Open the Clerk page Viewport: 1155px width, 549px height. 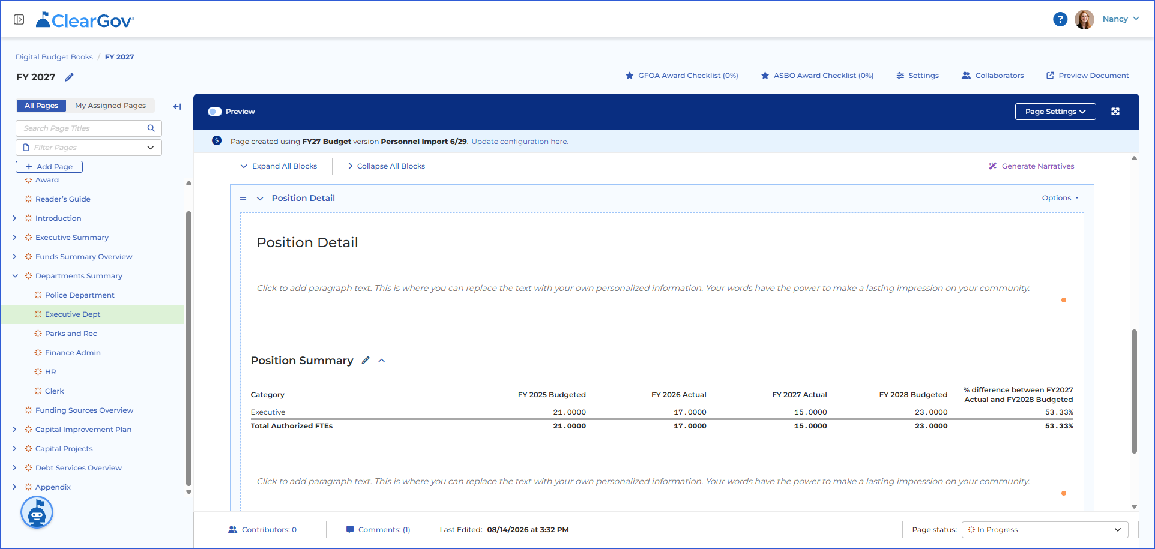coord(54,391)
